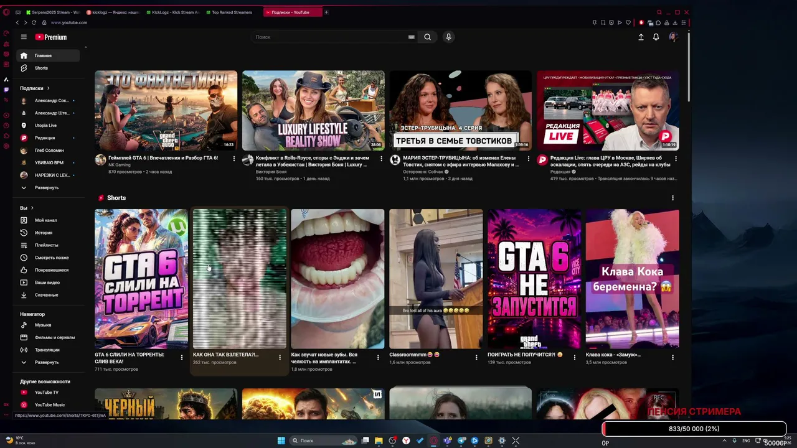Viewport: 797px width, 448px height.
Task: Open Shorts in the sidebar
Action: (x=48, y=68)
